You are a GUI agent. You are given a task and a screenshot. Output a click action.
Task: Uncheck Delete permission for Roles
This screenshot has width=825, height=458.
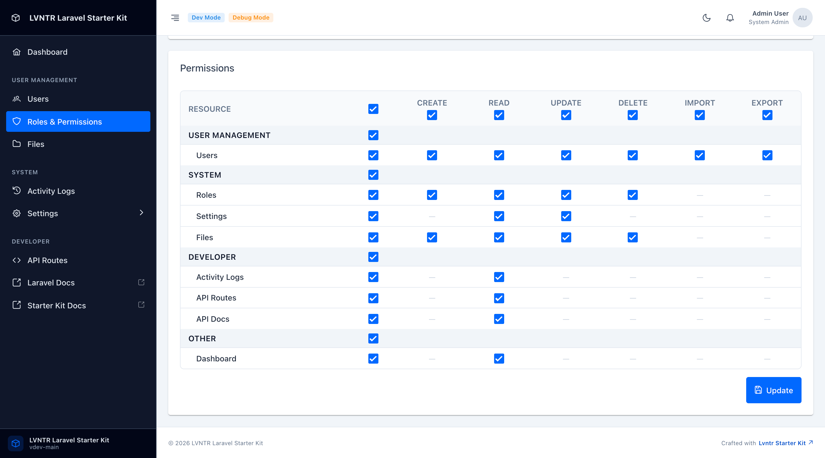tap(632, 195)
